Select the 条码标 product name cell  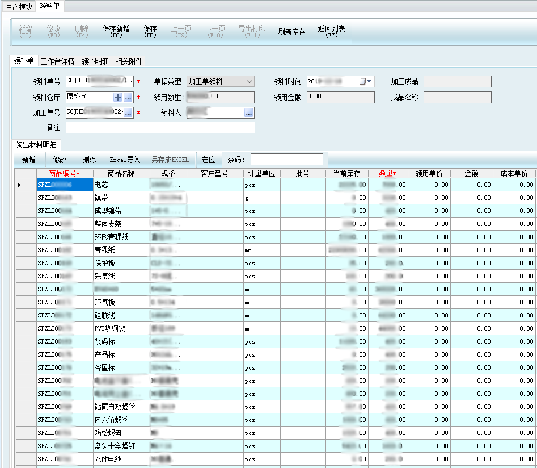121,341
